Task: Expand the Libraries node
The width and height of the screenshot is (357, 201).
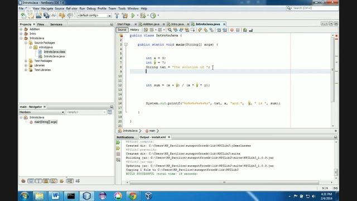Action: pos(26,65)
